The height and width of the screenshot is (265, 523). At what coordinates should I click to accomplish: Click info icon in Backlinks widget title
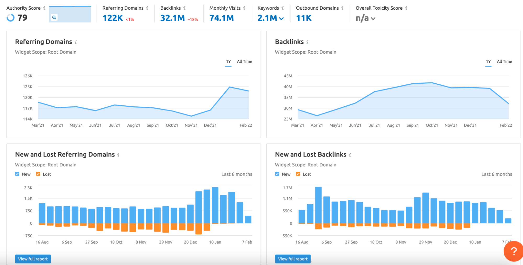tap(307, 42)
